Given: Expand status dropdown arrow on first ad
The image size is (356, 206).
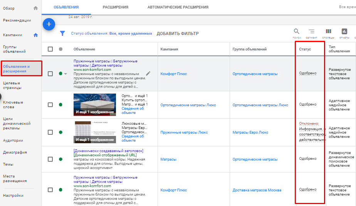Looking at the screenshot, I should point(65,74).
